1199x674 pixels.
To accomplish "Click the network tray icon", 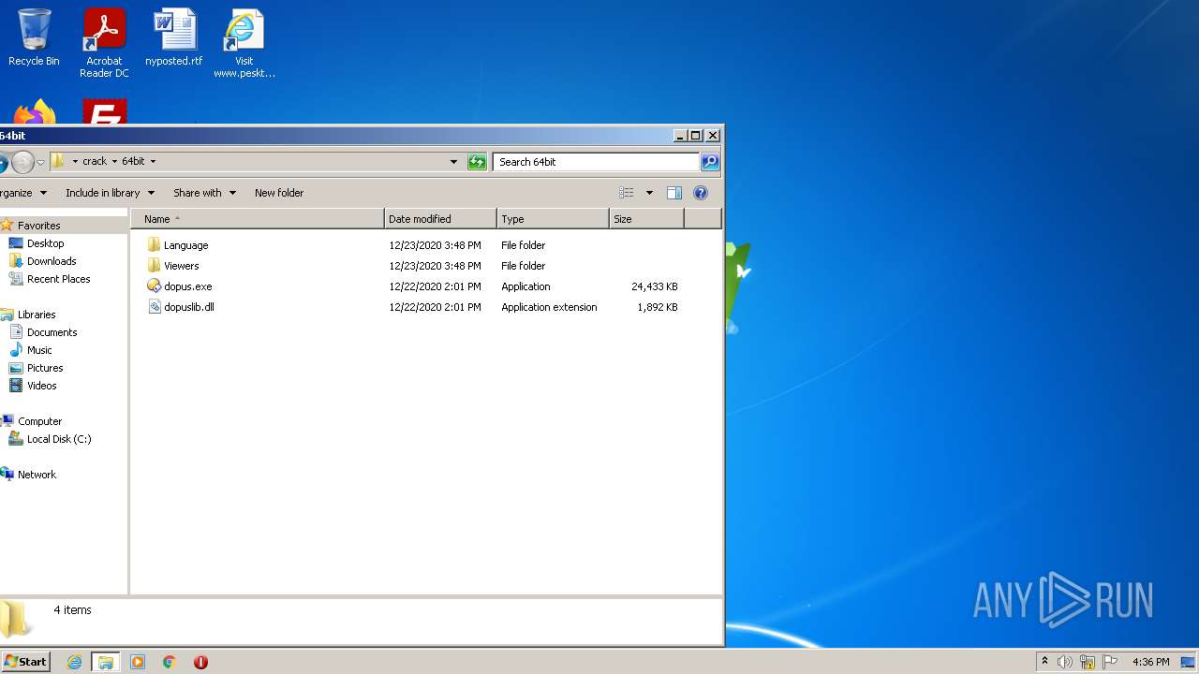I will 1088,662.
